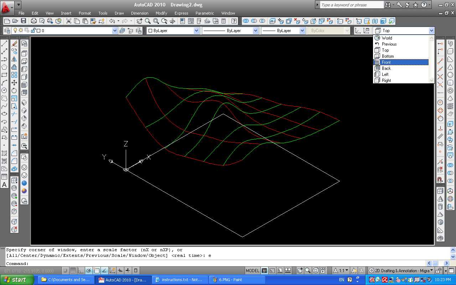Toggle Ortho Mode in the status bar

click(x=81, y=270)
